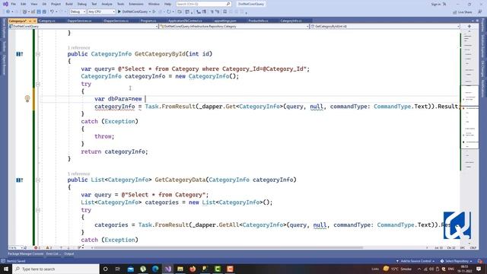Open the Mail app from taskbar

pos(131,269)
